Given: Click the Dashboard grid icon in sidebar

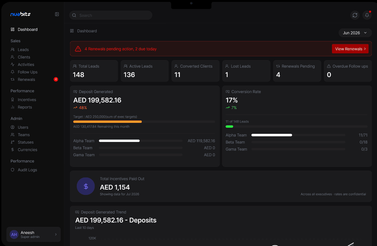Looking at the screenshot, I should (13, 29).
